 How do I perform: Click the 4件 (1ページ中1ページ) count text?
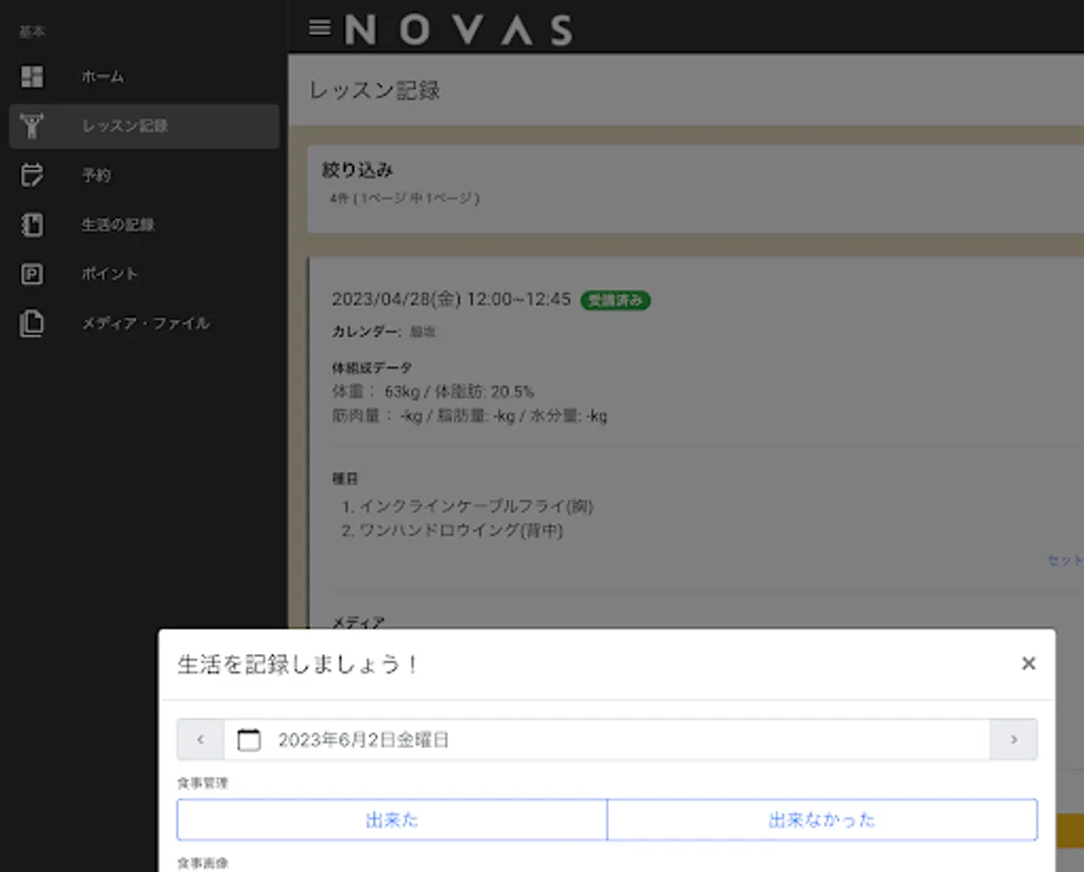404,199
